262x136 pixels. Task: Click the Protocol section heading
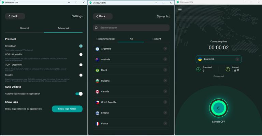click(11, 39)
